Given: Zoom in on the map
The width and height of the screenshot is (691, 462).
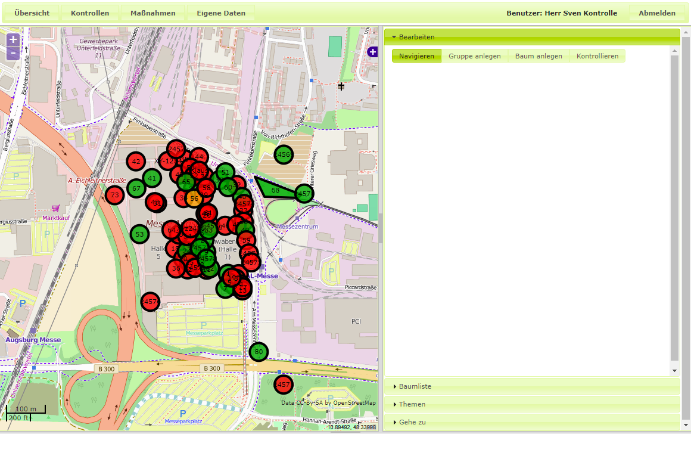Looking at the screenshot, I should pos(13,40).
